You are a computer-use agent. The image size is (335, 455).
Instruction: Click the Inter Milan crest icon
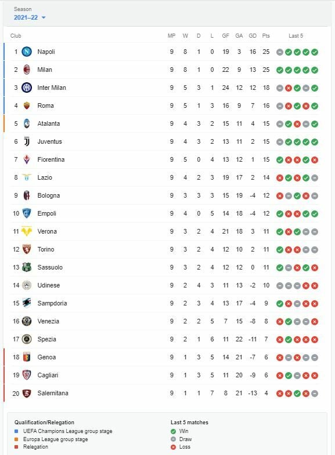pos(27,88)
